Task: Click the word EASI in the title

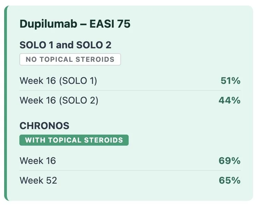Action: 102,24
